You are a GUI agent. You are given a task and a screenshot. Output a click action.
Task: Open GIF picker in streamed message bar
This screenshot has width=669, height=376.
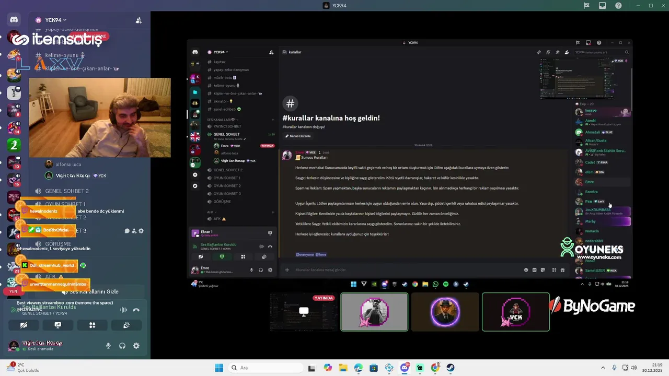535,270
